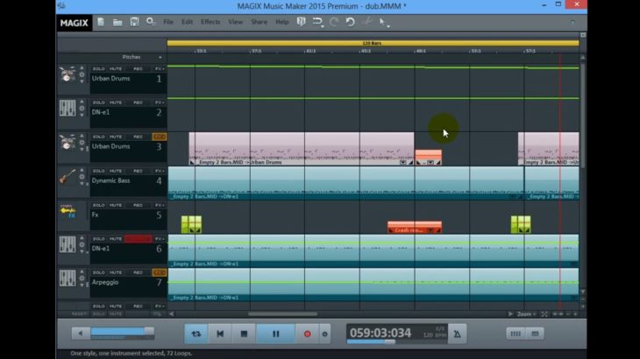The height and width of the screenshot is (359, 640).
Task: Click the gear on Dynamic Bass track
Action: click(x=82, y=177)
